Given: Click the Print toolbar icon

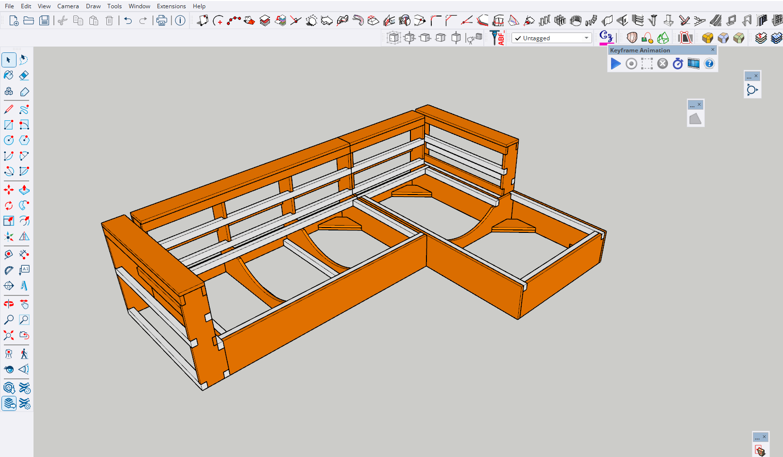Looking at the screenshot, I should tap(162, 20).
